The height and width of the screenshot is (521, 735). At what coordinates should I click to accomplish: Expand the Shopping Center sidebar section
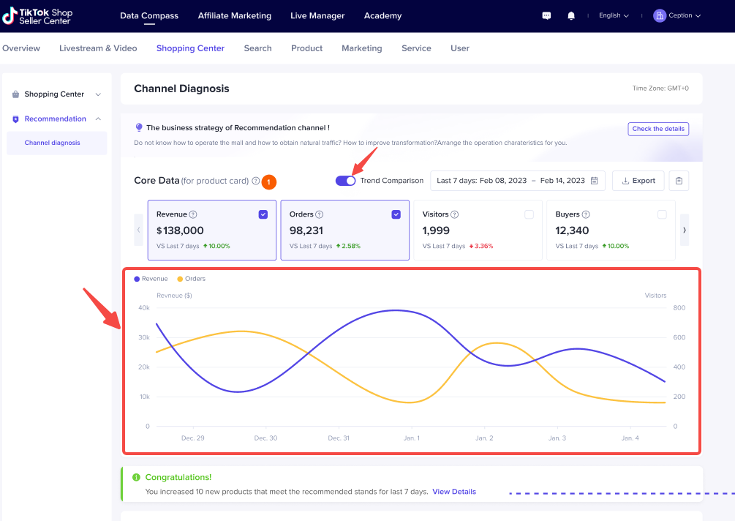click(55, 94)
